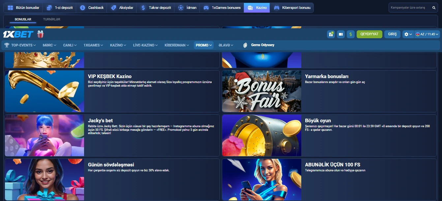Viewport: 442px width, 201px height.
Task: Open the gift bonuses icon with notification badge
Action: pyautogui.click(x=331, y=34)
